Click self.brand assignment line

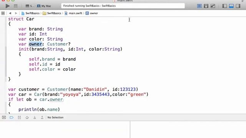pyautogui.click(x=52, y=59)
